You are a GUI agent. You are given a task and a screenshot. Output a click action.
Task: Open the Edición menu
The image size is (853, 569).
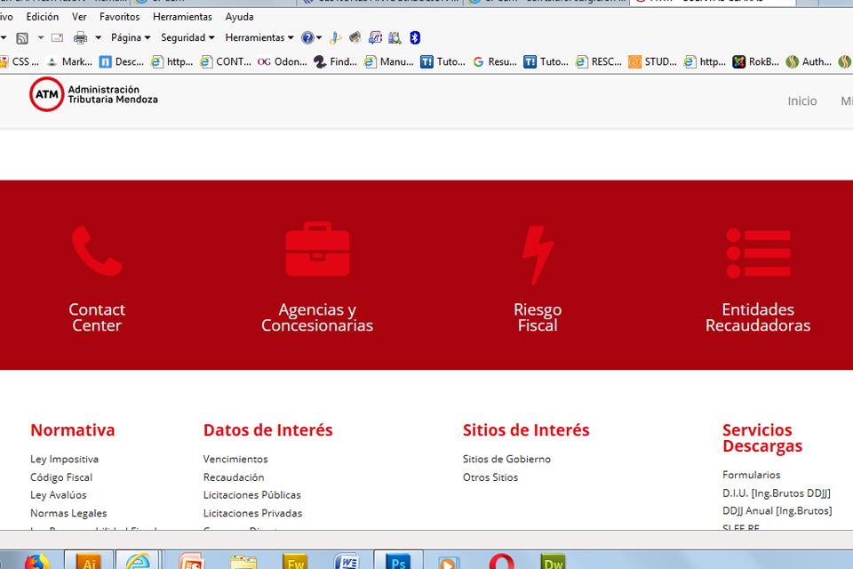[x=43, y=17]
